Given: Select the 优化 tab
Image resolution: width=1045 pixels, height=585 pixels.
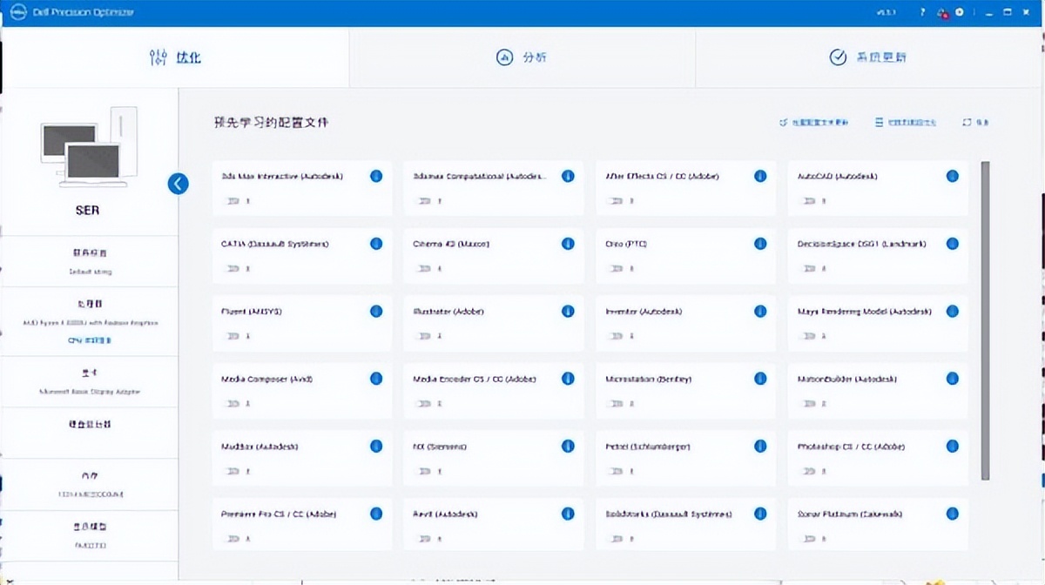Looking at the screenshot, I should click(x=176, y=57).
